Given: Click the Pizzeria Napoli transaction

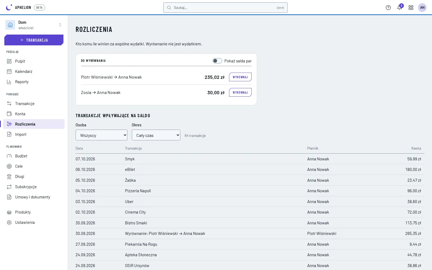Looking at the screenshot, I should pos(138,191).
